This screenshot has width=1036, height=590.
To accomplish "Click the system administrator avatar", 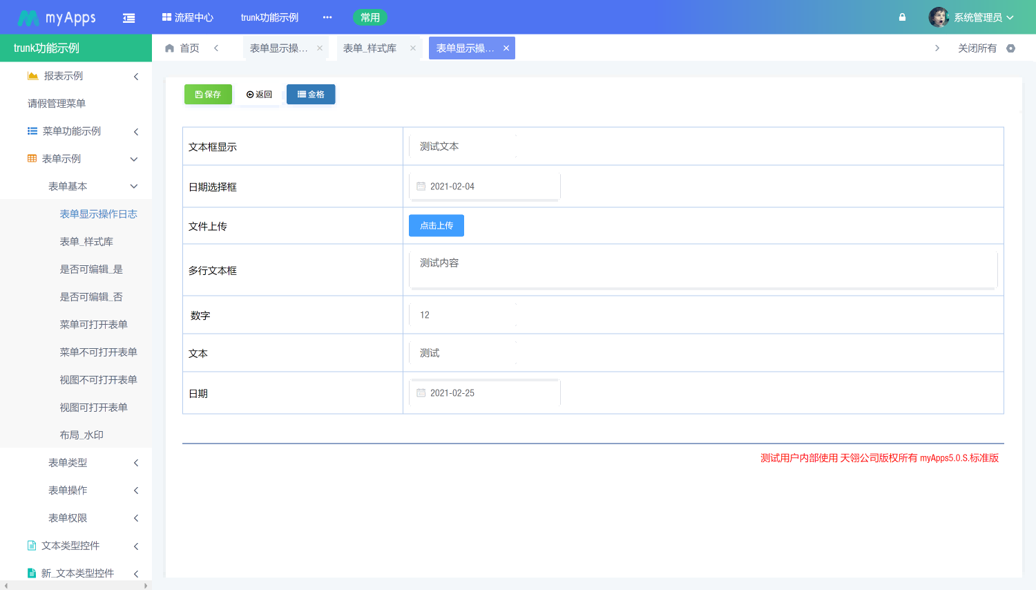I will (x=939, y=17).
